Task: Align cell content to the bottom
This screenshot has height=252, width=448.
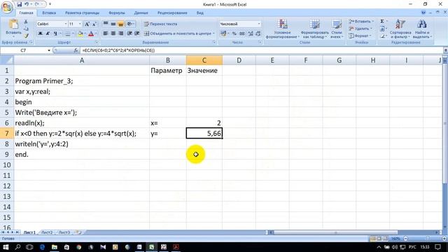Action: 120,24
